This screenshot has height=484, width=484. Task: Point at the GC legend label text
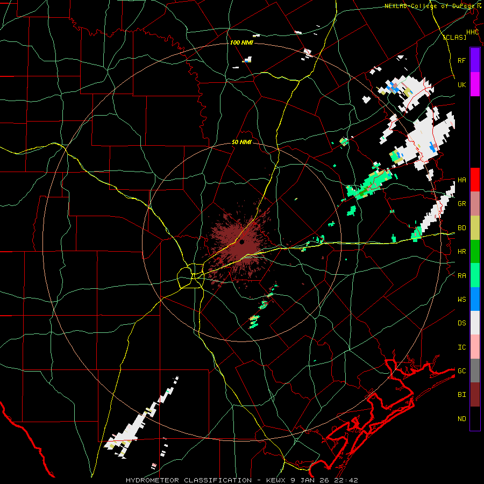[x=461, y=371]
